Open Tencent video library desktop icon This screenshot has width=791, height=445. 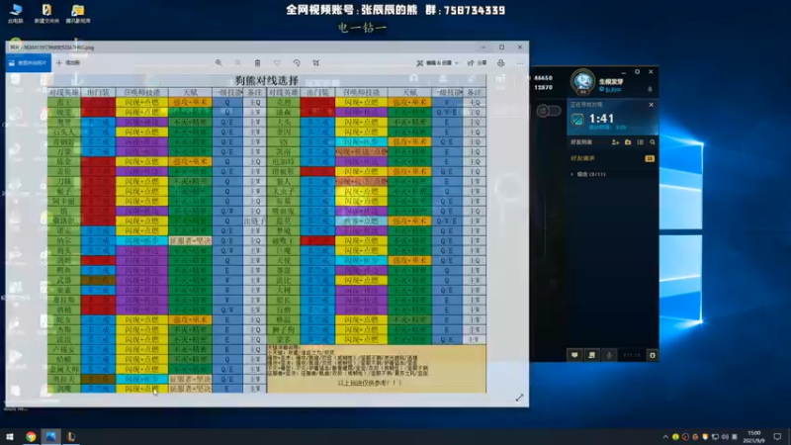point(78,13)
